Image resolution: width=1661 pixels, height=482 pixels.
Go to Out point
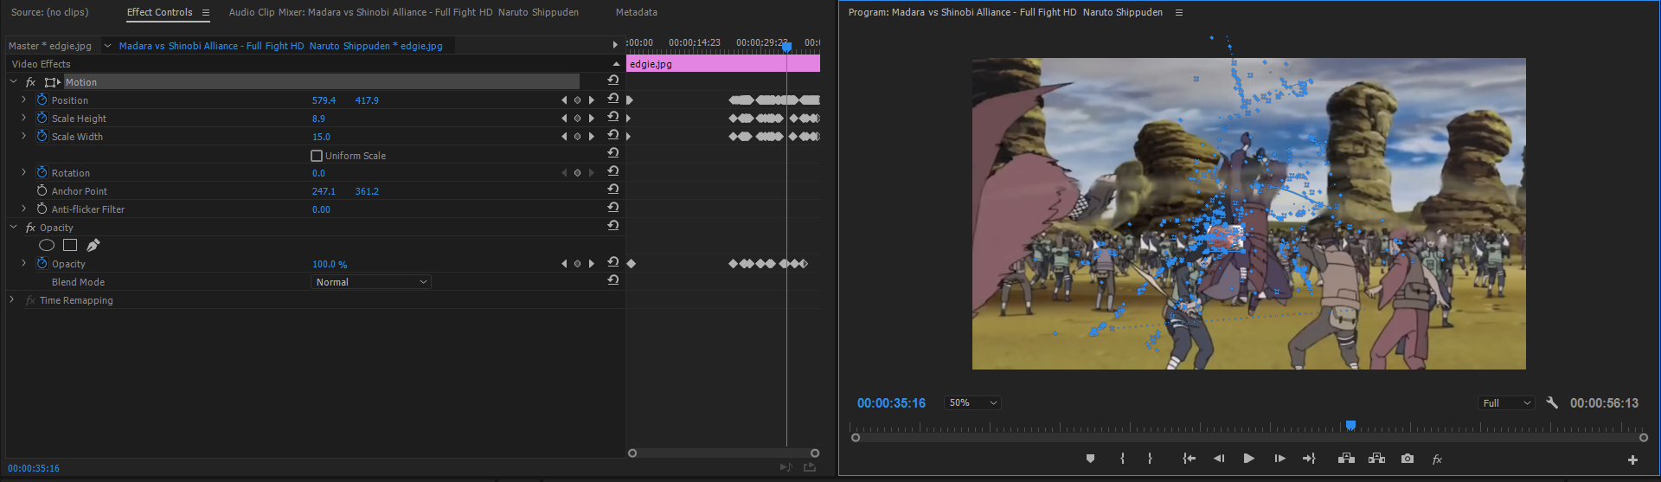tap(1309, 459)
